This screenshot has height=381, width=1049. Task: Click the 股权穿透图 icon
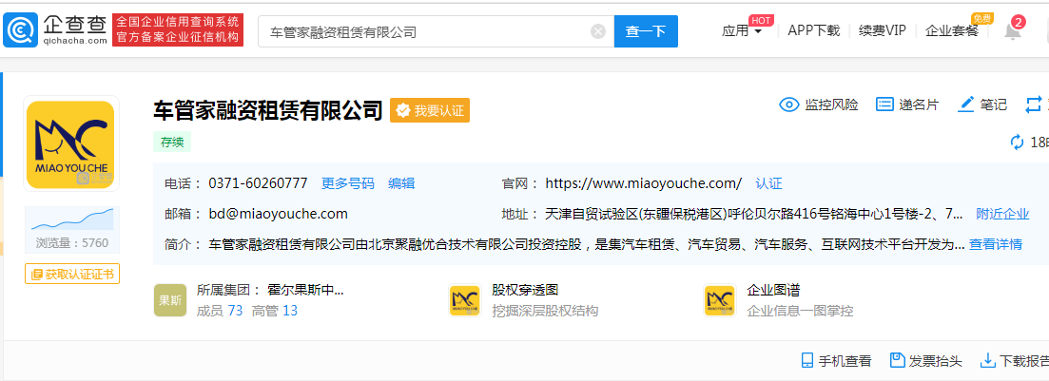click(465, 300)
